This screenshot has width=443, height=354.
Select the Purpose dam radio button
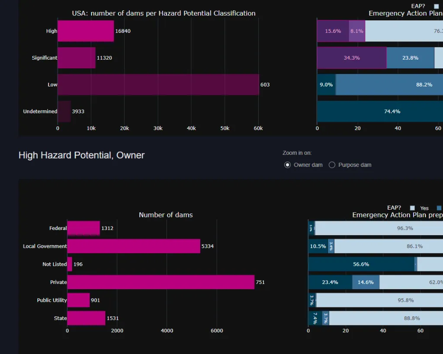point(332,165)
